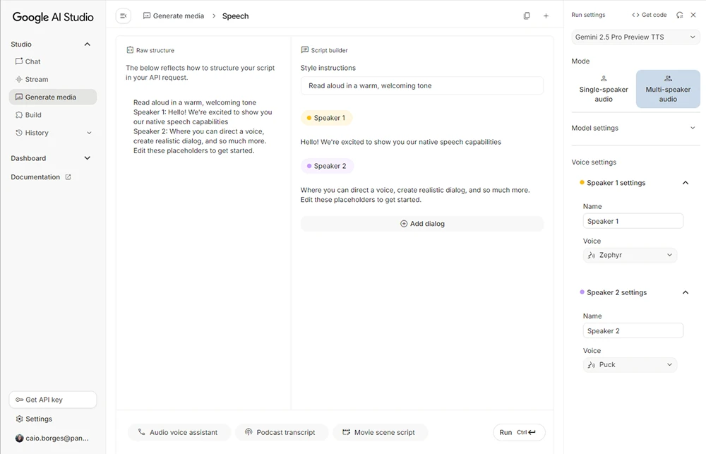Click the Generate media breadcrumb icon
Image resolution: width=706 pixels, height=454 pixels.
pos(147,16)
